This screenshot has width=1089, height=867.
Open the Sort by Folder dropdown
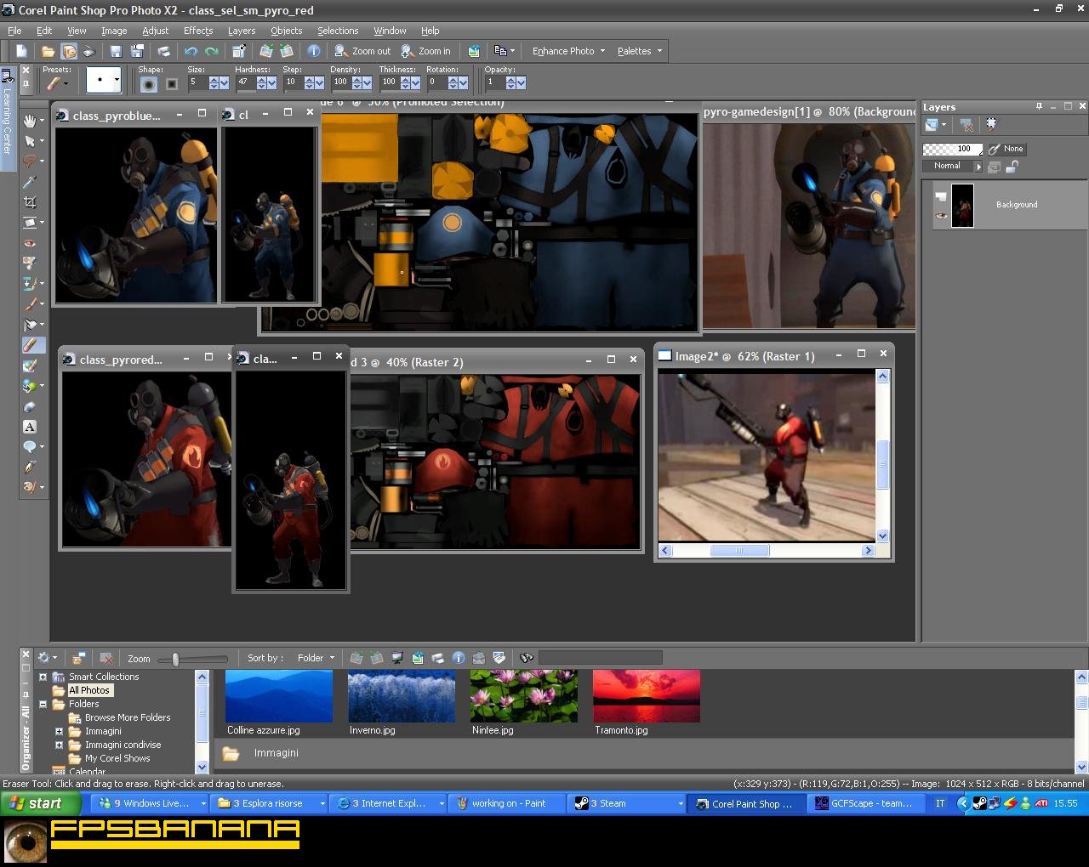(x=316, y=658)
